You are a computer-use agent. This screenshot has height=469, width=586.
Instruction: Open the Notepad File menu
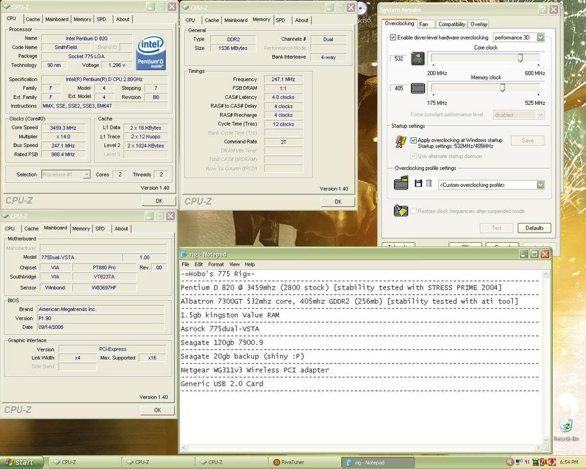[185, 265]
